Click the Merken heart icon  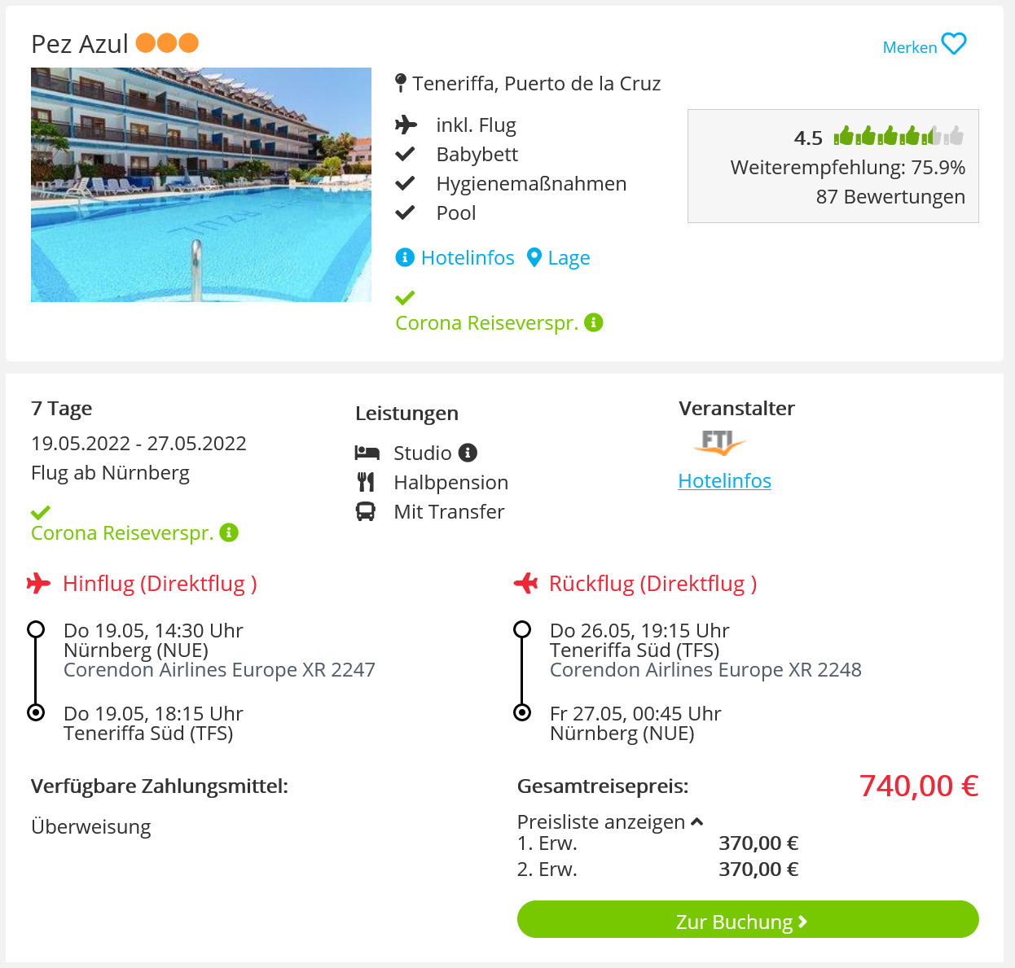pos(953,44)
